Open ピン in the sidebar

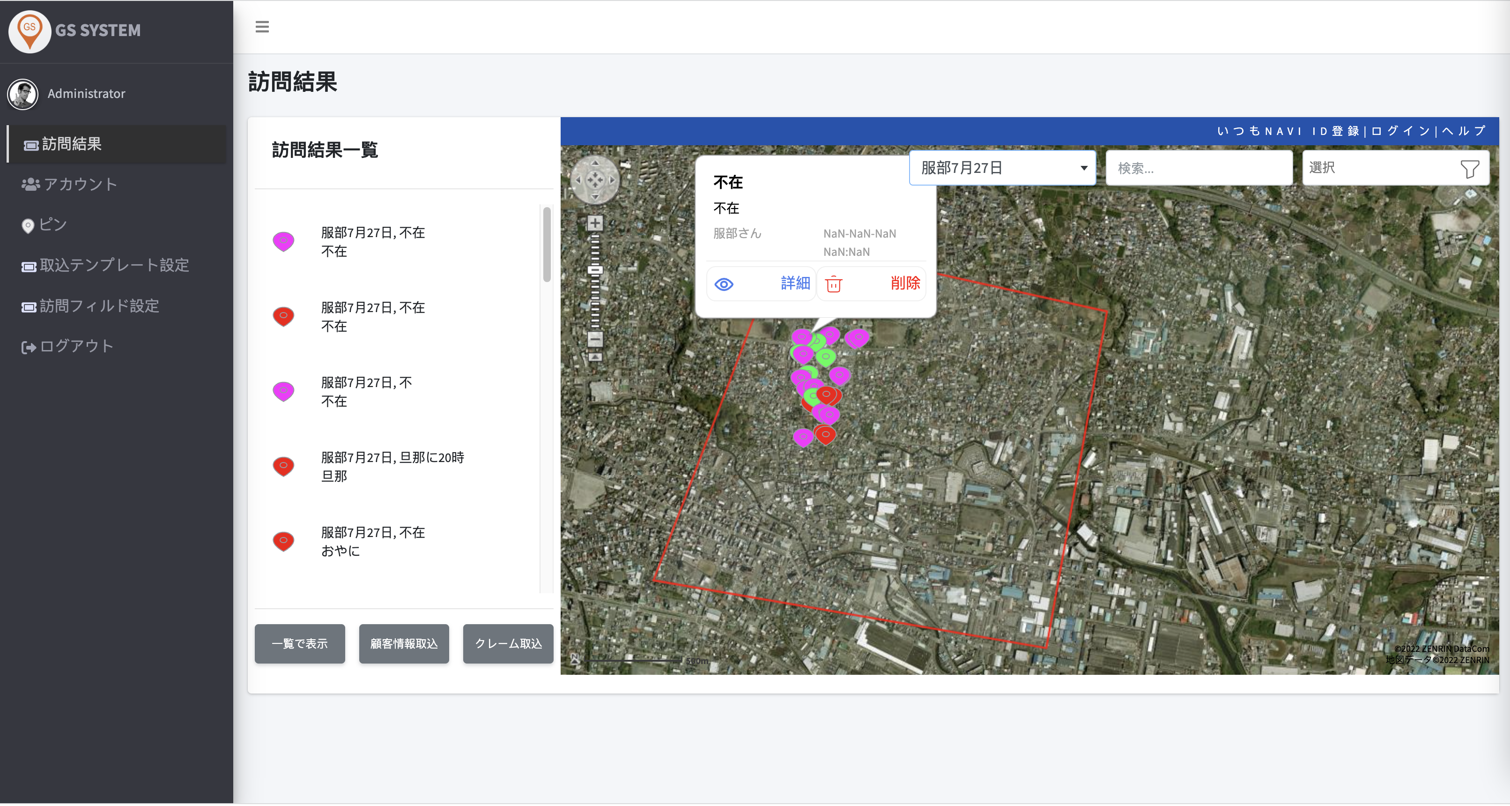[44, 224]
